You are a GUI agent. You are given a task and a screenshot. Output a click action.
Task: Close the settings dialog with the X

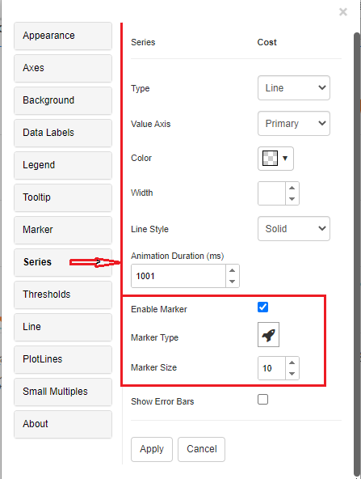pyautogui.click(x=343, y=12)
